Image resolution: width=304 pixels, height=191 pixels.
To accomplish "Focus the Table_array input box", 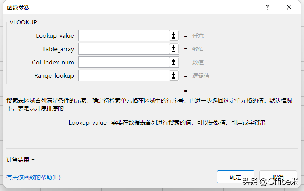I will coord(124,49).
